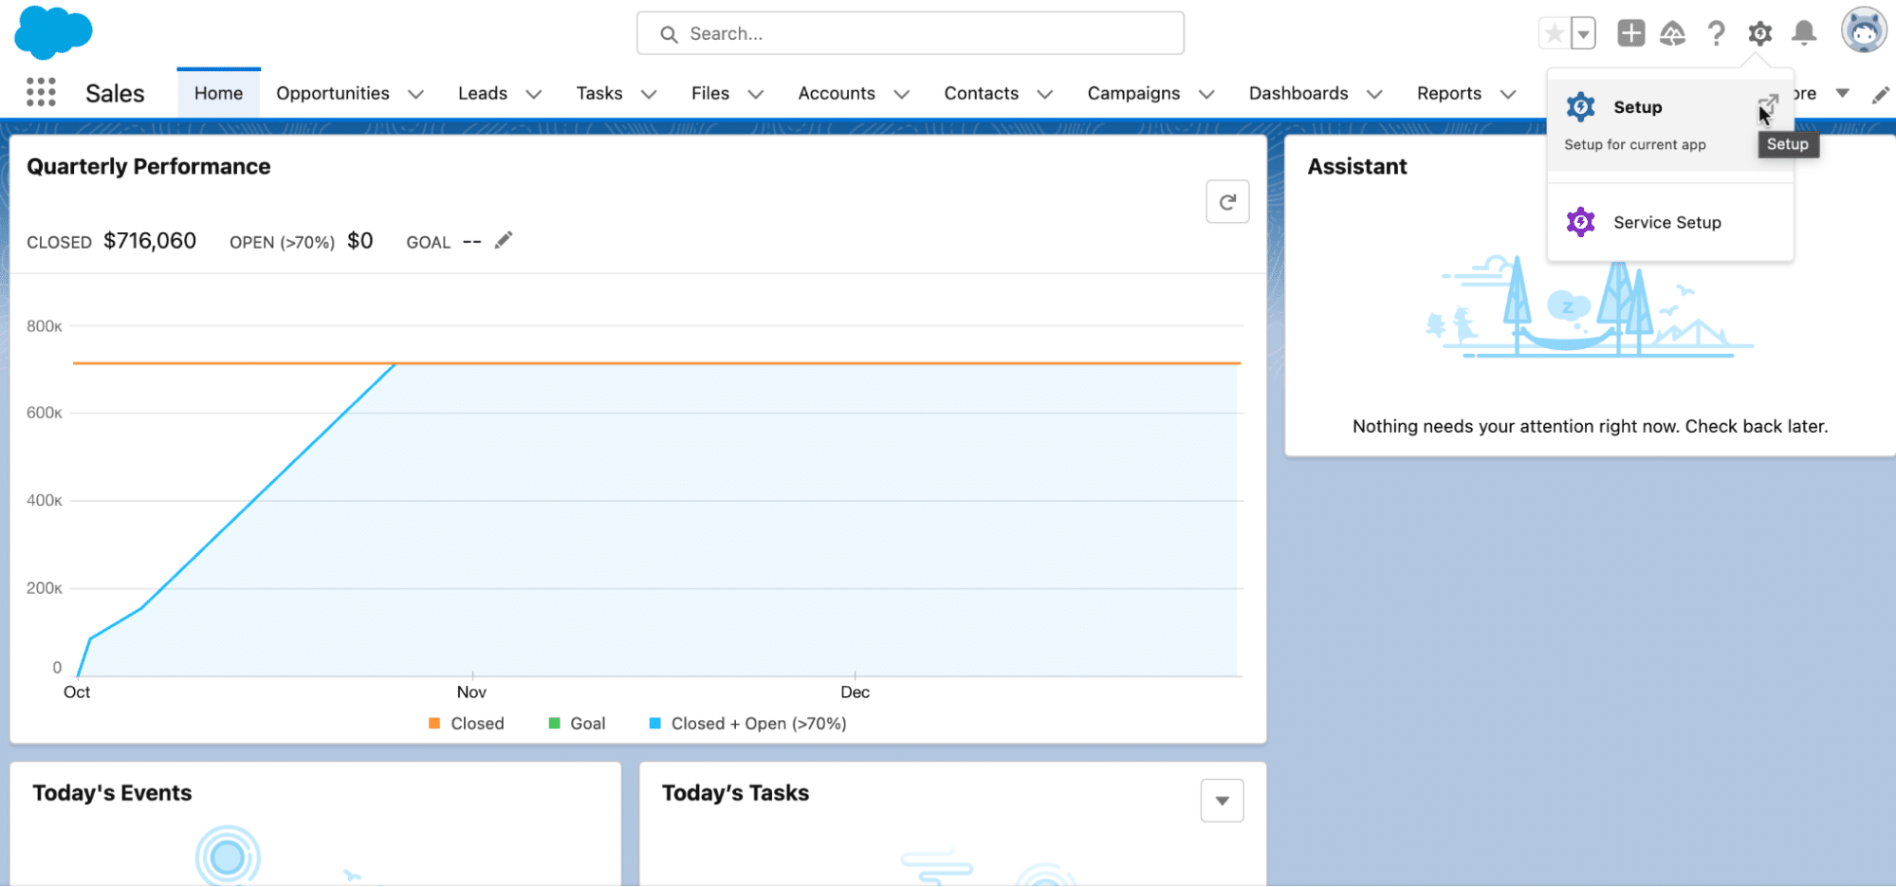The height and width of the screenshot is (887, 1896).
Task: Click the search magnifier icon
Action: tap(669, 34)
